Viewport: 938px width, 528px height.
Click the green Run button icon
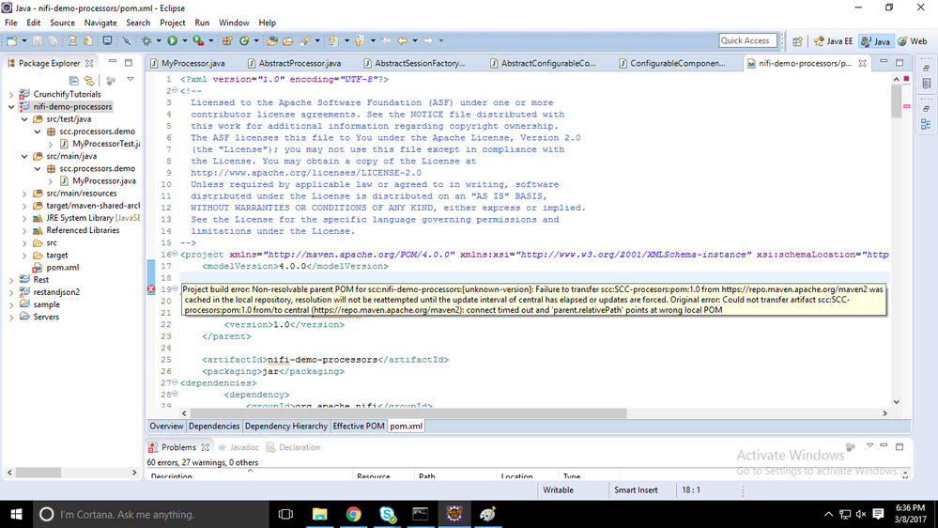pos(172,40)
